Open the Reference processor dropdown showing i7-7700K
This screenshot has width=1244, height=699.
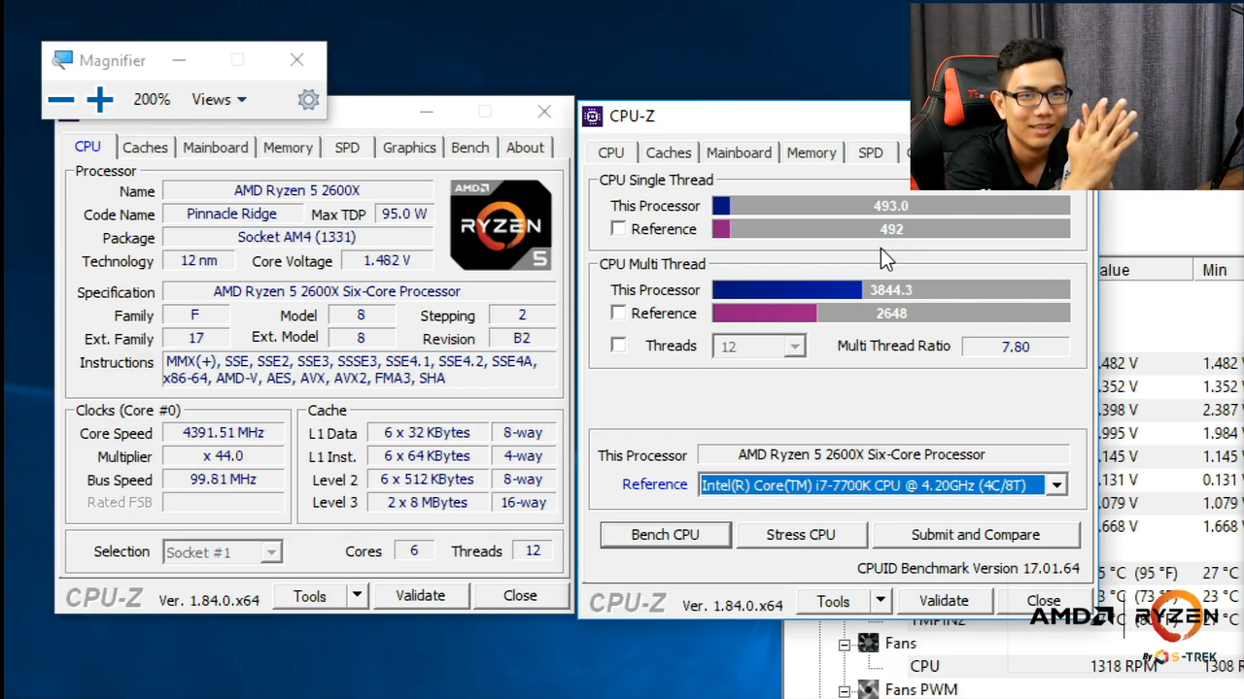point(1056,484)
